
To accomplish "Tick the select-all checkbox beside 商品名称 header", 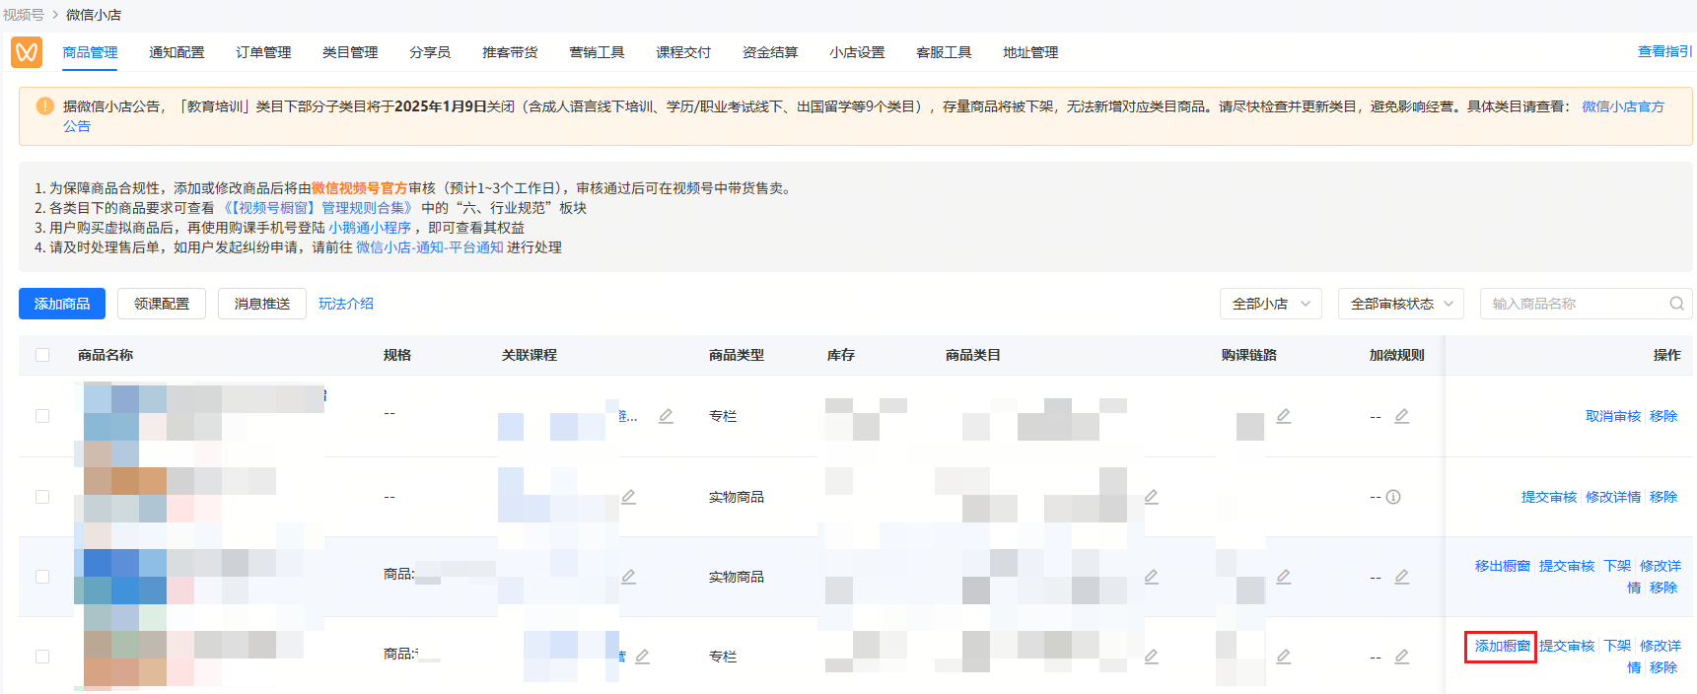I will [42, 355].
